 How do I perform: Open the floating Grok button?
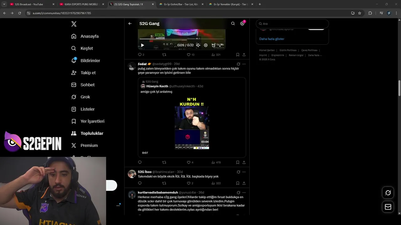point(388,193)
